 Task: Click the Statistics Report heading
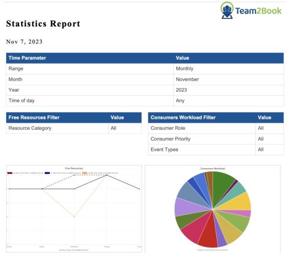point(43,24)
